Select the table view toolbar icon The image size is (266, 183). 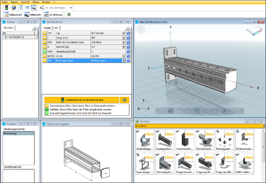[x=21, y=8]
